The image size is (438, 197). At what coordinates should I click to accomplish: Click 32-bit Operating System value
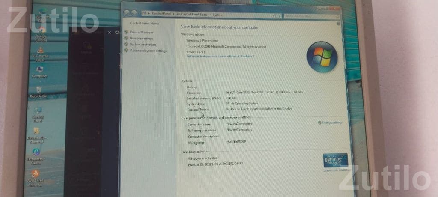[242, 103]
